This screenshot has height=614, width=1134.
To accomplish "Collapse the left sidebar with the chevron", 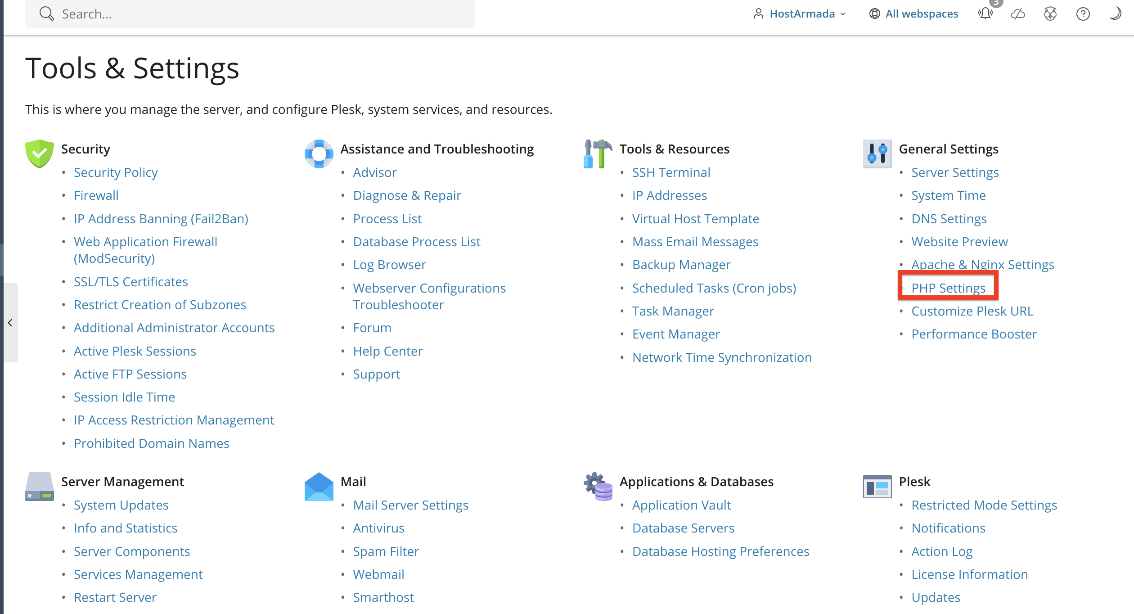I will click(x=10, y=322).
